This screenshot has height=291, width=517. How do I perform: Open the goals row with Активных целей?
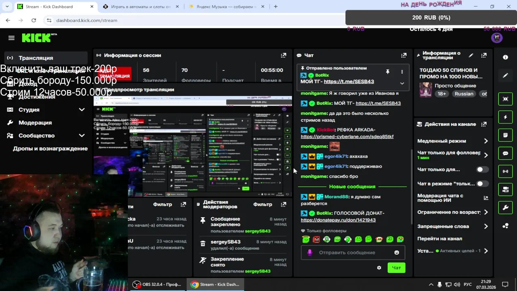(x=453, y=251)
